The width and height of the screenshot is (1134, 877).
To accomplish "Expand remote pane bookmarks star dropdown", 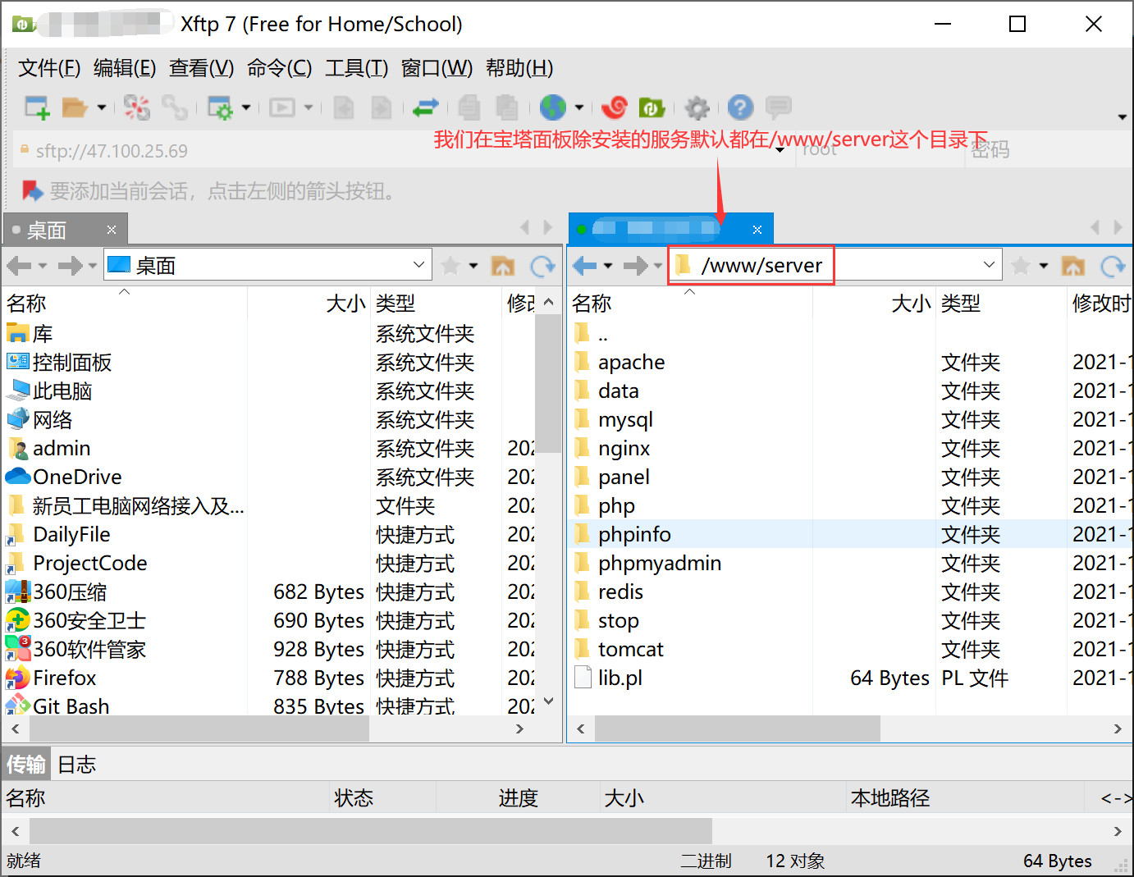I will pos(1044,265).
